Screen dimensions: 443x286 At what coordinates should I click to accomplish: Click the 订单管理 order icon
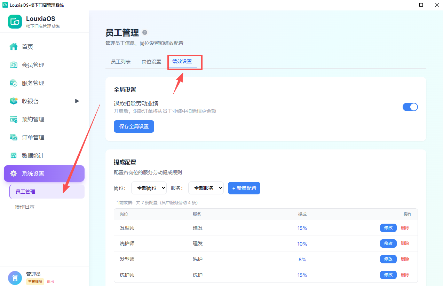14,137
